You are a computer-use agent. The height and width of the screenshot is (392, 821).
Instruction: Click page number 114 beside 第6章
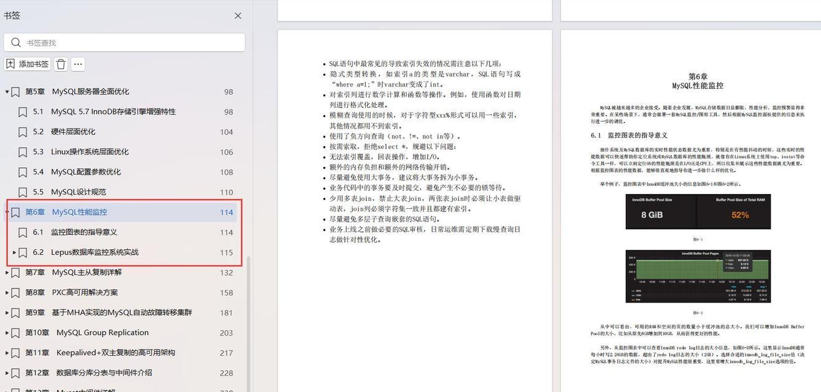[x=226, y=213]
